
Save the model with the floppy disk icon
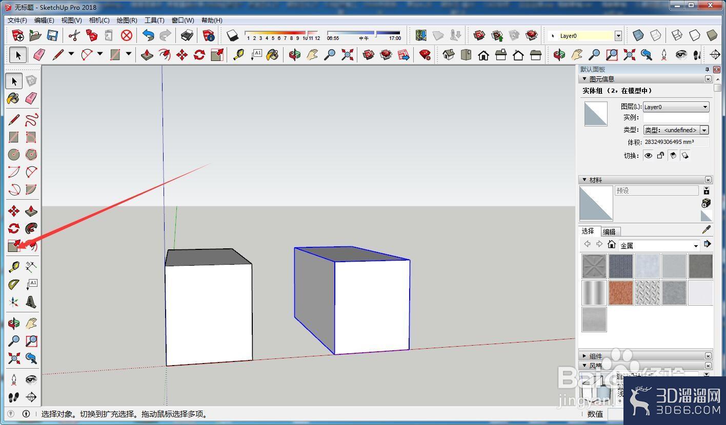[x=52, y=35]
